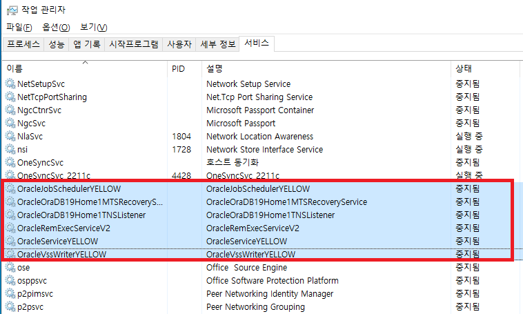Click gear icon beside OracleServiceYELLOW
Viewport: 523px width, 314px height.
click(x=10, y=241)
